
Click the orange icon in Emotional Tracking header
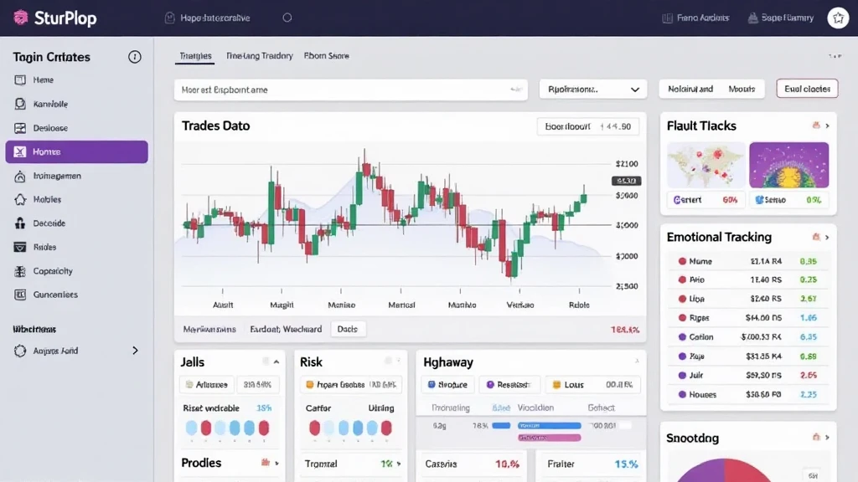point(816,237)
